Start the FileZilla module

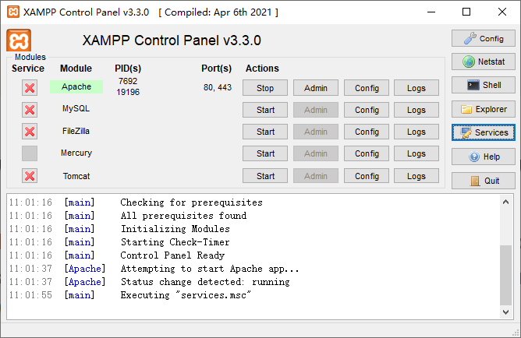[265, 132]
